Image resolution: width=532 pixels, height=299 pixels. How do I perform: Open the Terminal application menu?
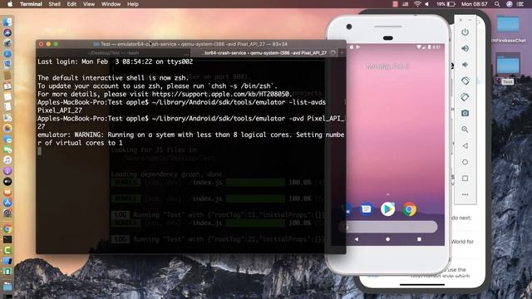(x=31, y=4)
